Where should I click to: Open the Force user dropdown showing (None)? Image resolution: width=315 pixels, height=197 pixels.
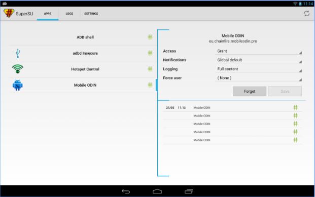pyautogui.click(x=259, y=78)
